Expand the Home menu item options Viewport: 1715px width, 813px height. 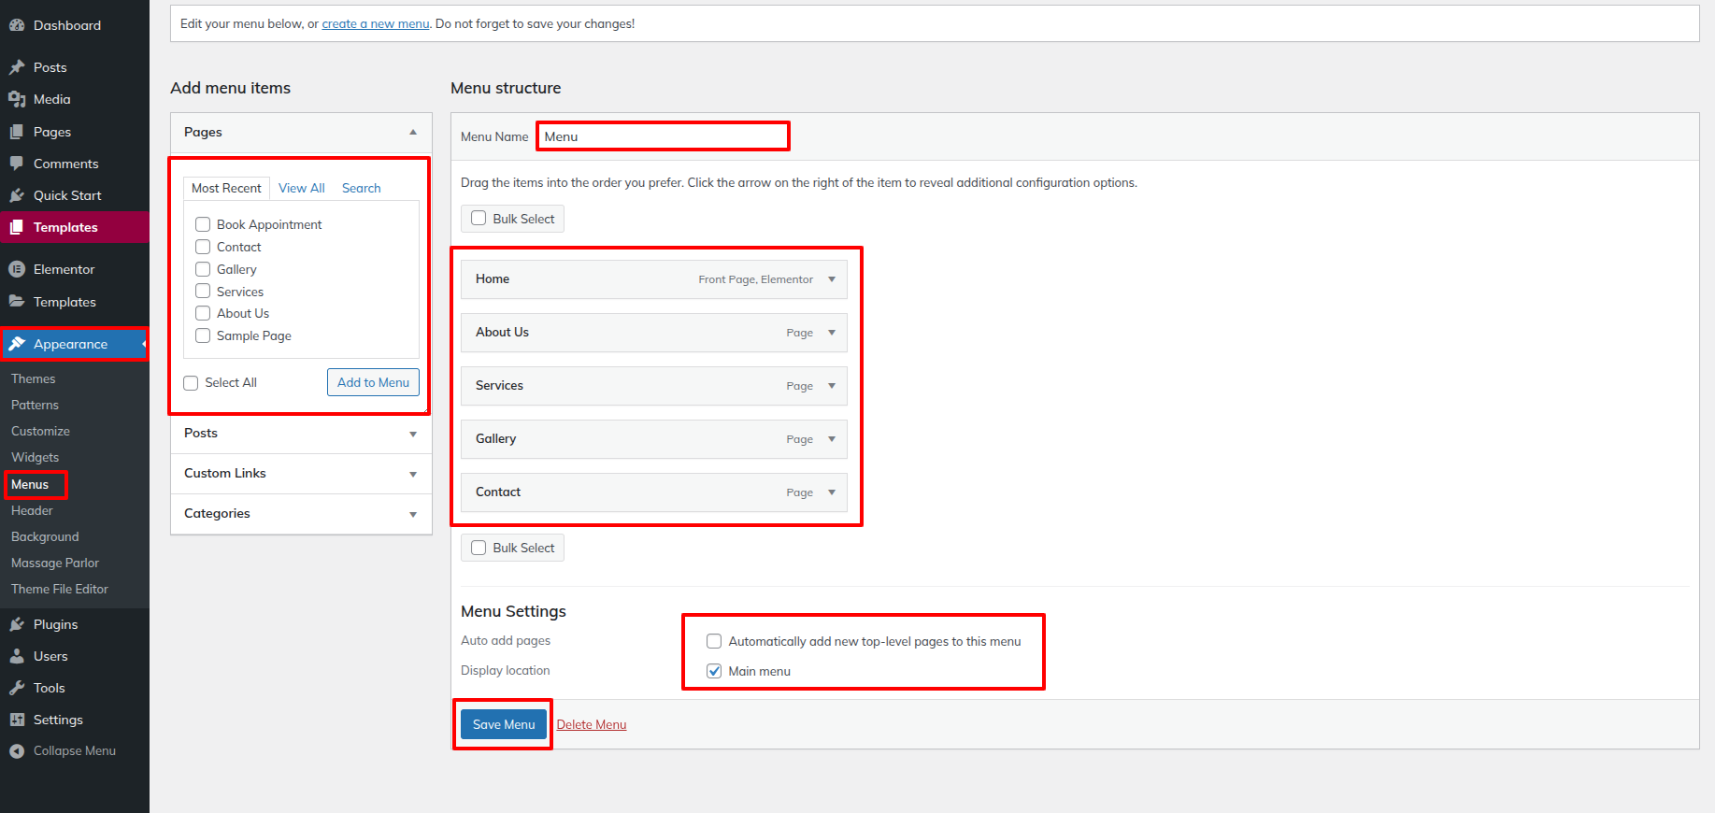point(831,279)
